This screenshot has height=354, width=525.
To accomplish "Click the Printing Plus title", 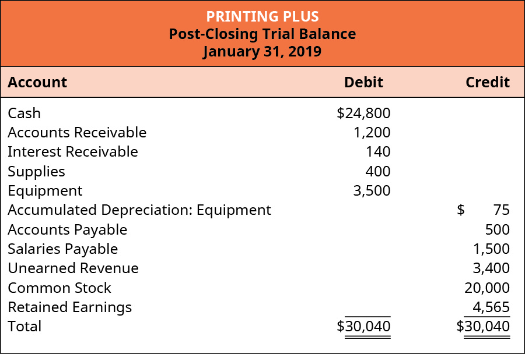I will pos(262,16).
